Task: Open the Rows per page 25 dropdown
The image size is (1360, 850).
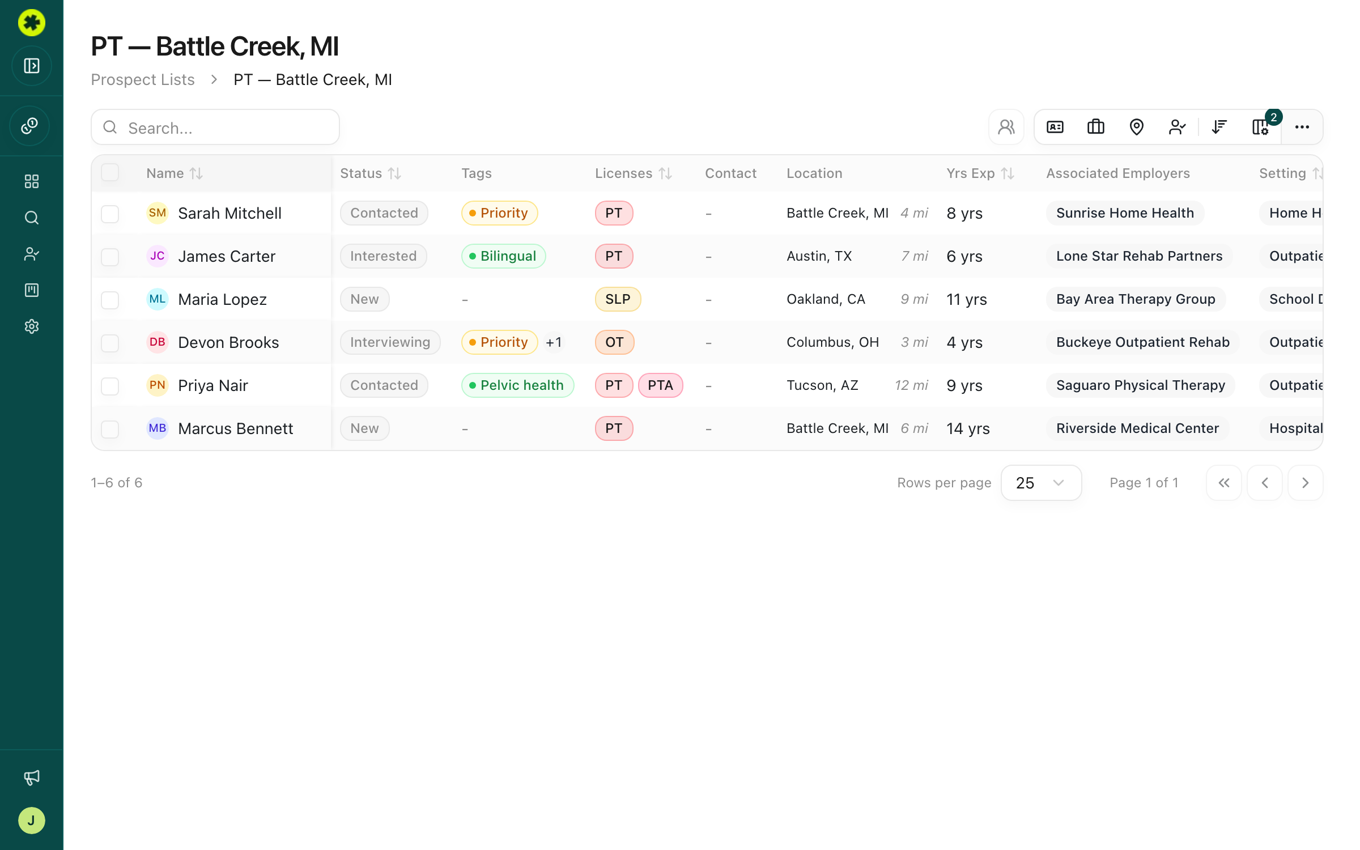Action: pos(1041,483)
